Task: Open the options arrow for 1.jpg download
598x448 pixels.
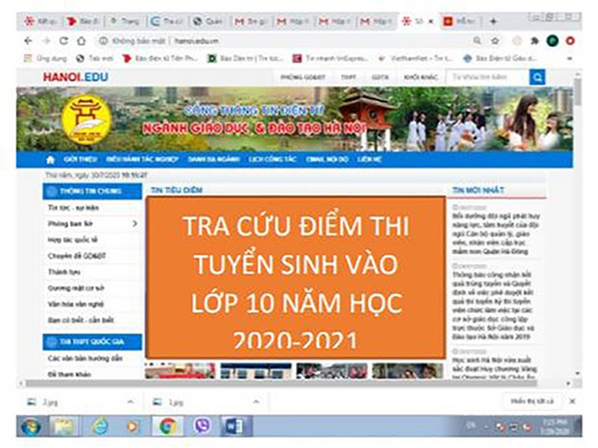Action: point(256,401)
